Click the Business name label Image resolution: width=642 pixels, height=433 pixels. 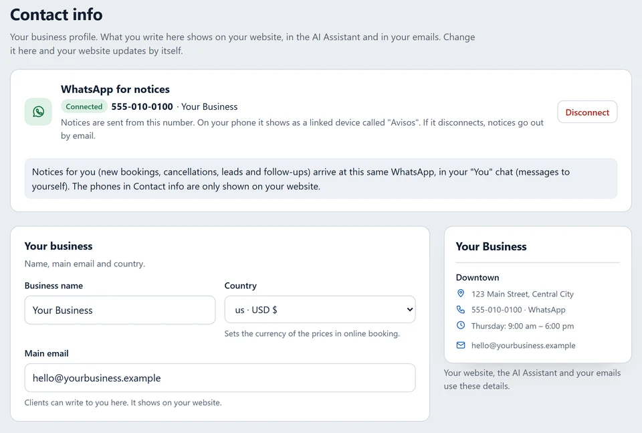coord(53,286)
